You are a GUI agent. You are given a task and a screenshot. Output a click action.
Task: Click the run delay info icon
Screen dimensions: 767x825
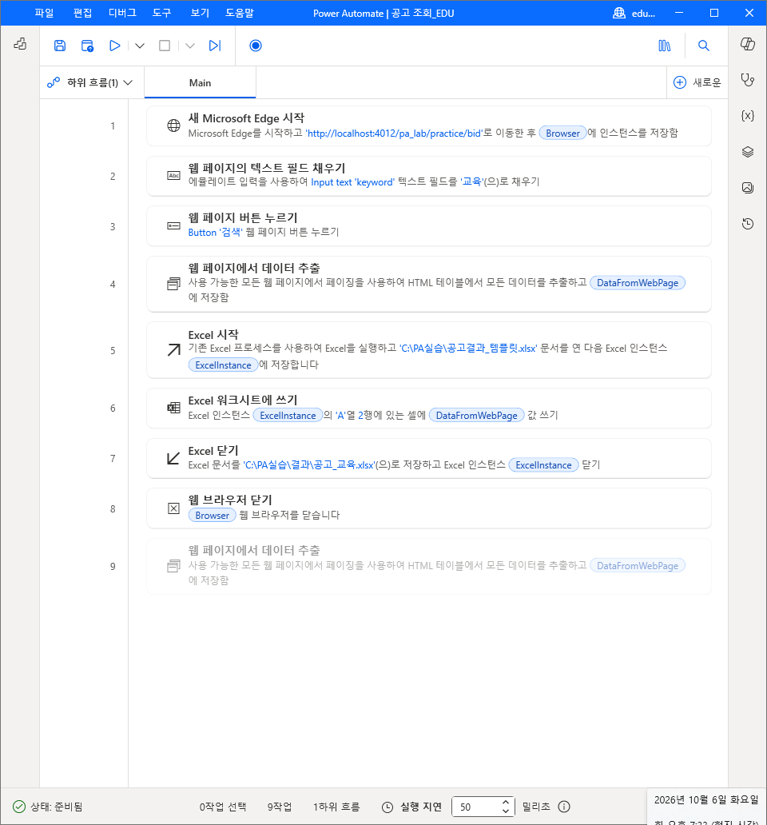pos(564,807)
